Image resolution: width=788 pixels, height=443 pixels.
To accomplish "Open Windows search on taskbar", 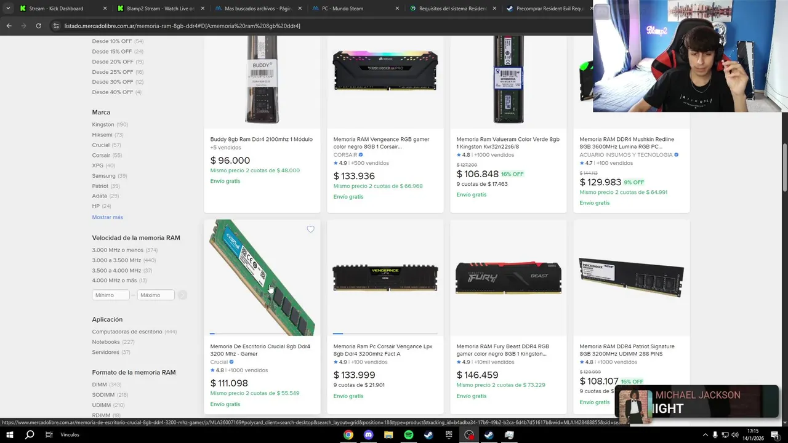I will click(30, 434).
